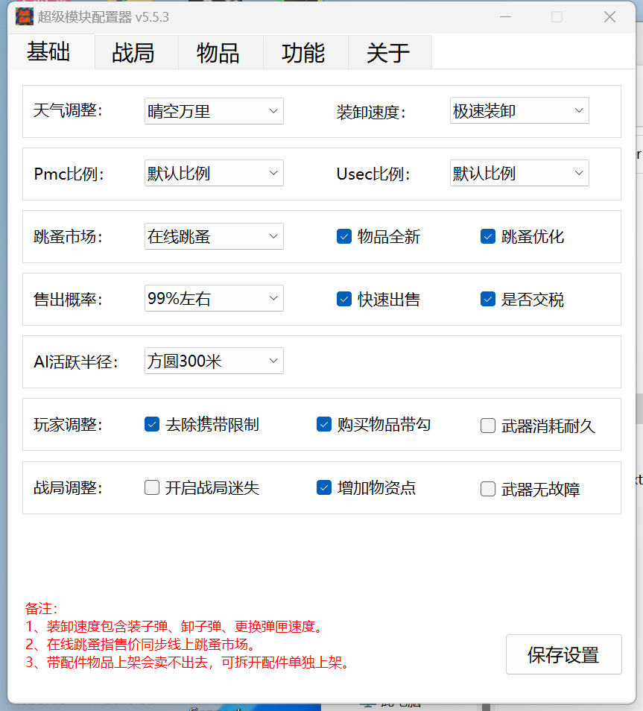Enable the 武器消耗耐久 checkbox
This screenshot has height=711, width=643.
[488, 426]
